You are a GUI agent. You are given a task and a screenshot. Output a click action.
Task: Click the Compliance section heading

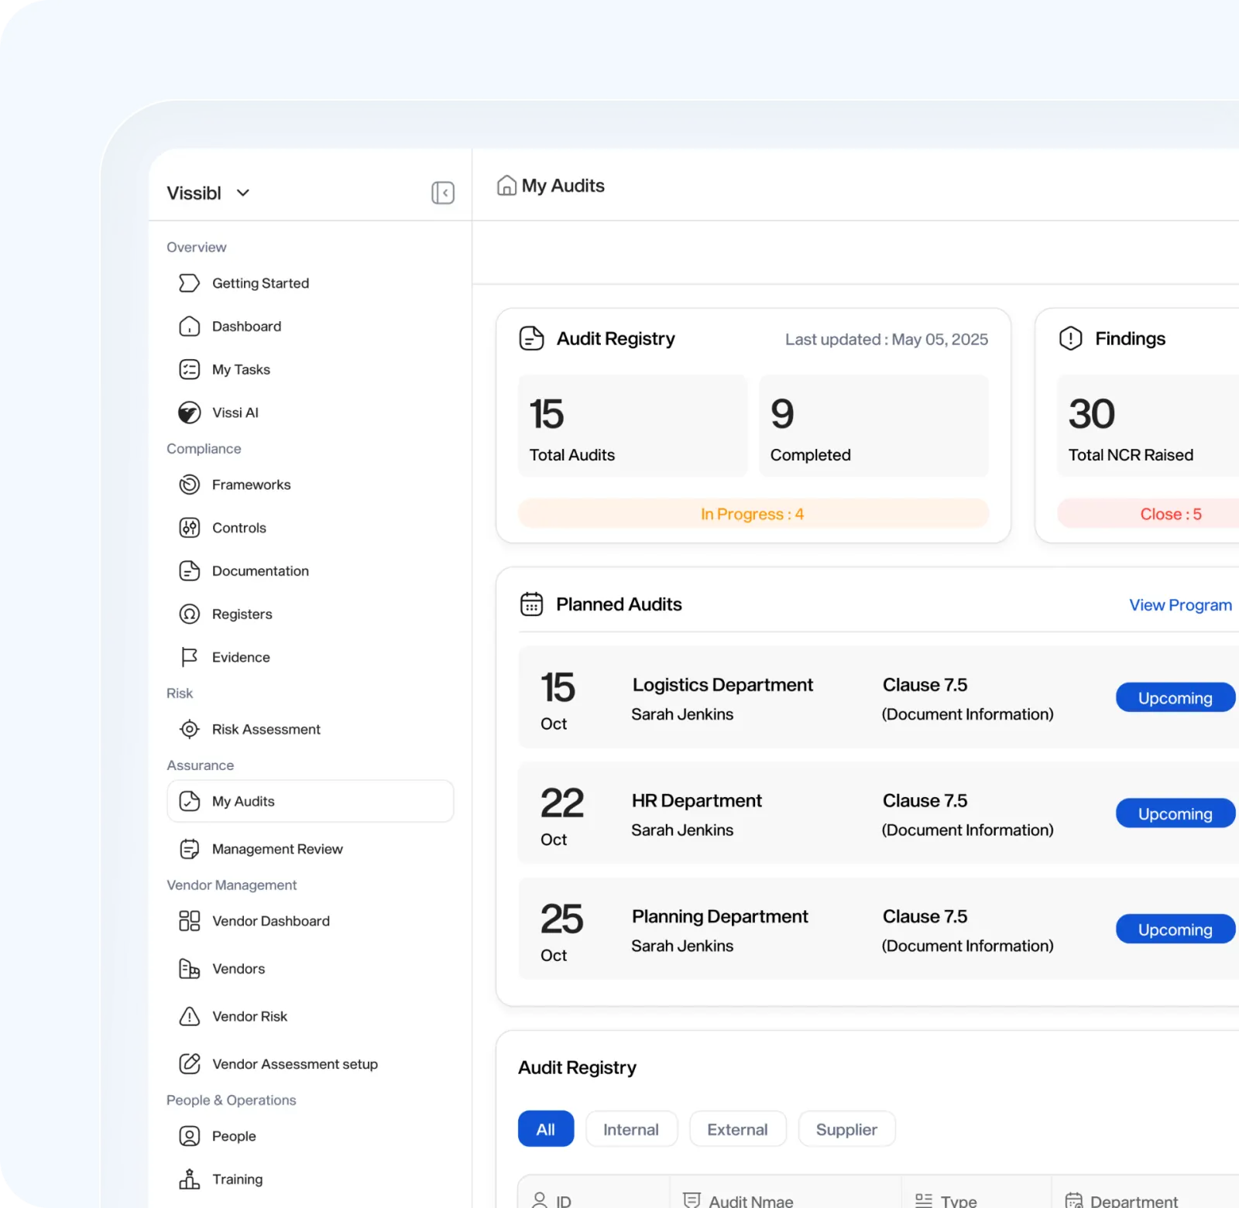[204, 449]
